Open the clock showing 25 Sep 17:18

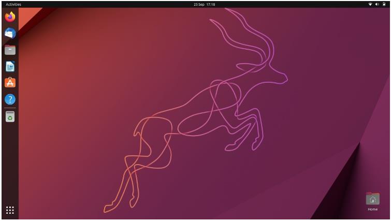coord(204,4)
